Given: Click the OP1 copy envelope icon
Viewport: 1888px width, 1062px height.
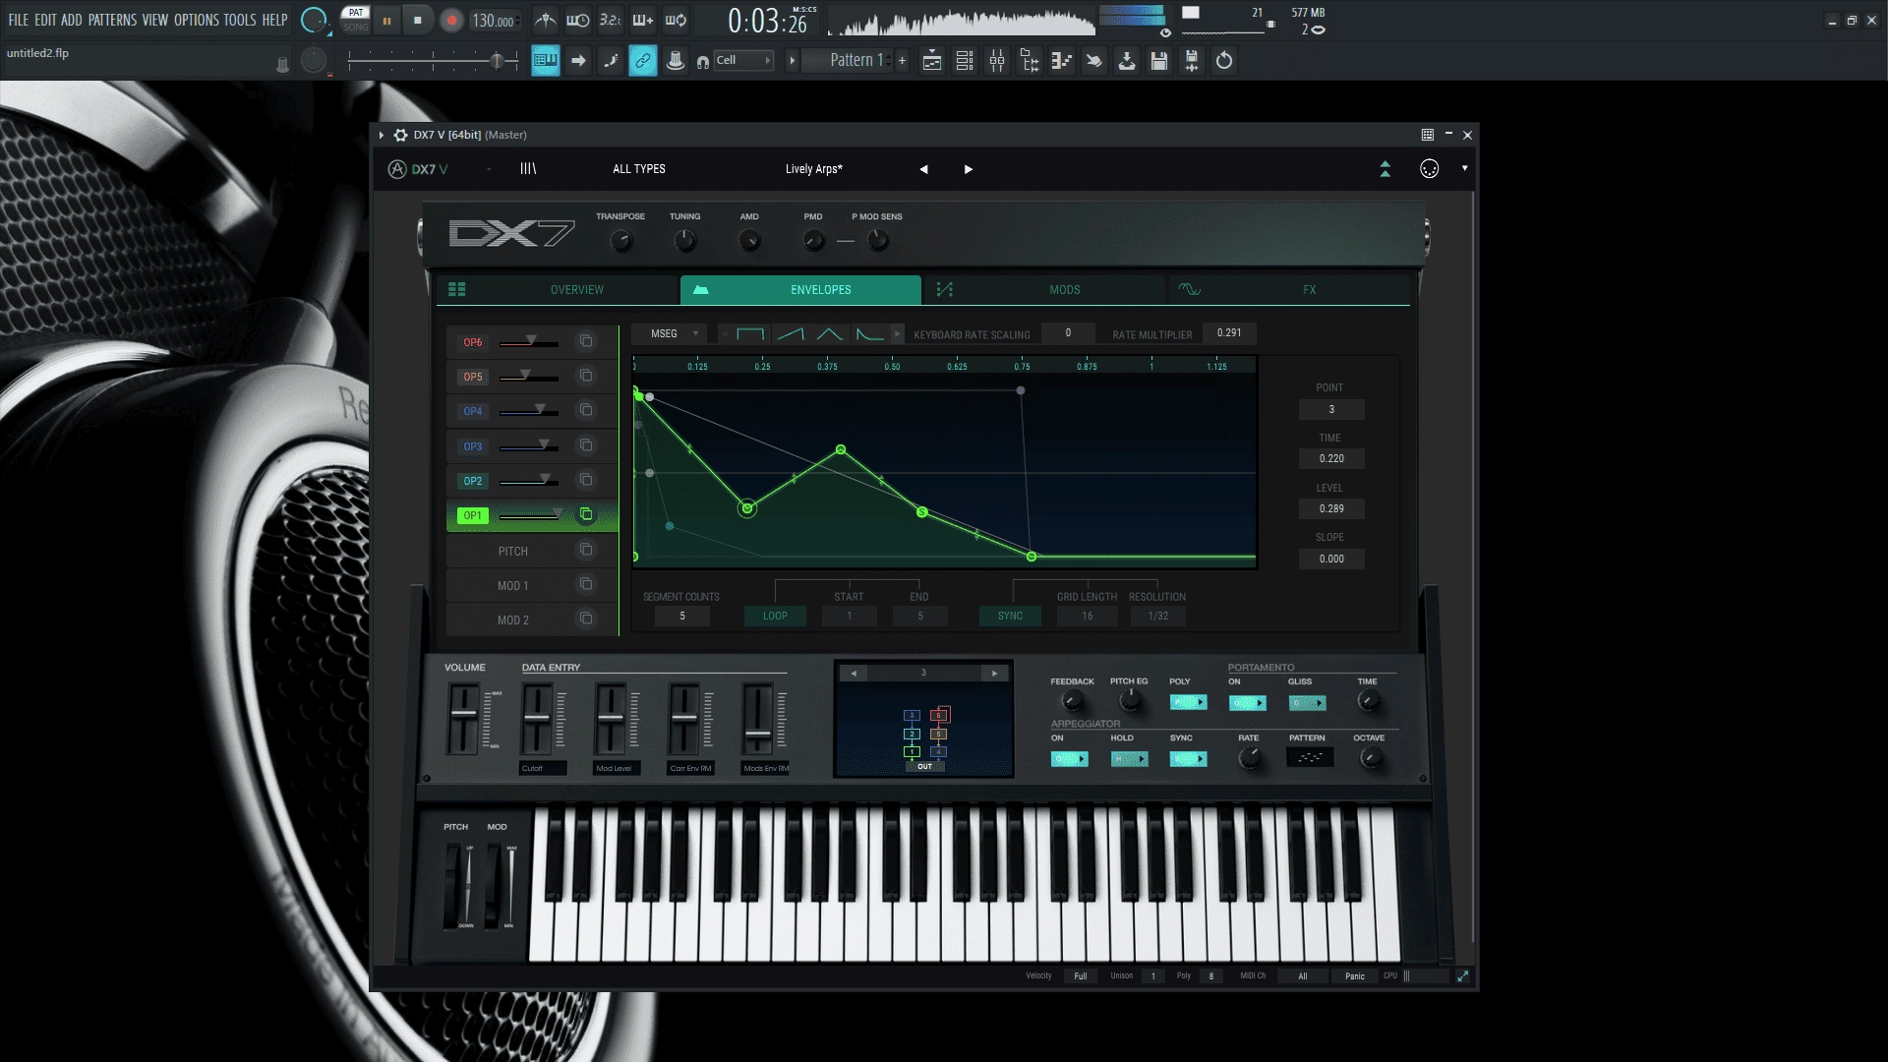Looking at the screenshot, I should tap(586, 514).
